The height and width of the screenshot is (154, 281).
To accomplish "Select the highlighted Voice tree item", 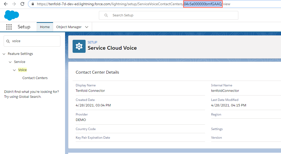I will click(22, 70).
